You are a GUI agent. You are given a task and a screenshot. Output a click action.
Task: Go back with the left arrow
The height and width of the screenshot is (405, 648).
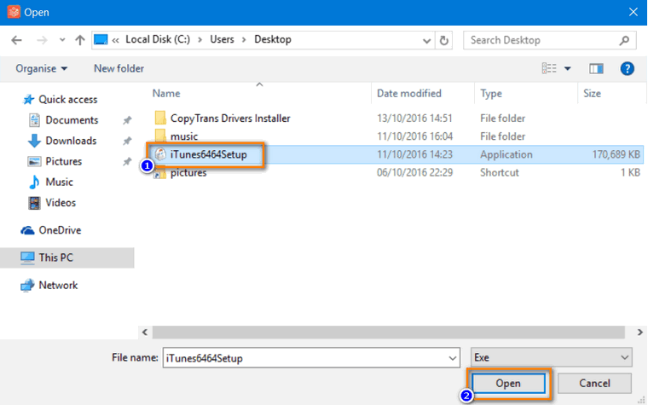[16, 40]
